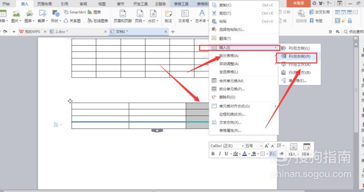Expand the 形状 dropdown arrow

point(60,21)
